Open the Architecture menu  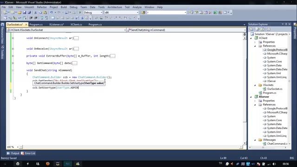[115, 7]
